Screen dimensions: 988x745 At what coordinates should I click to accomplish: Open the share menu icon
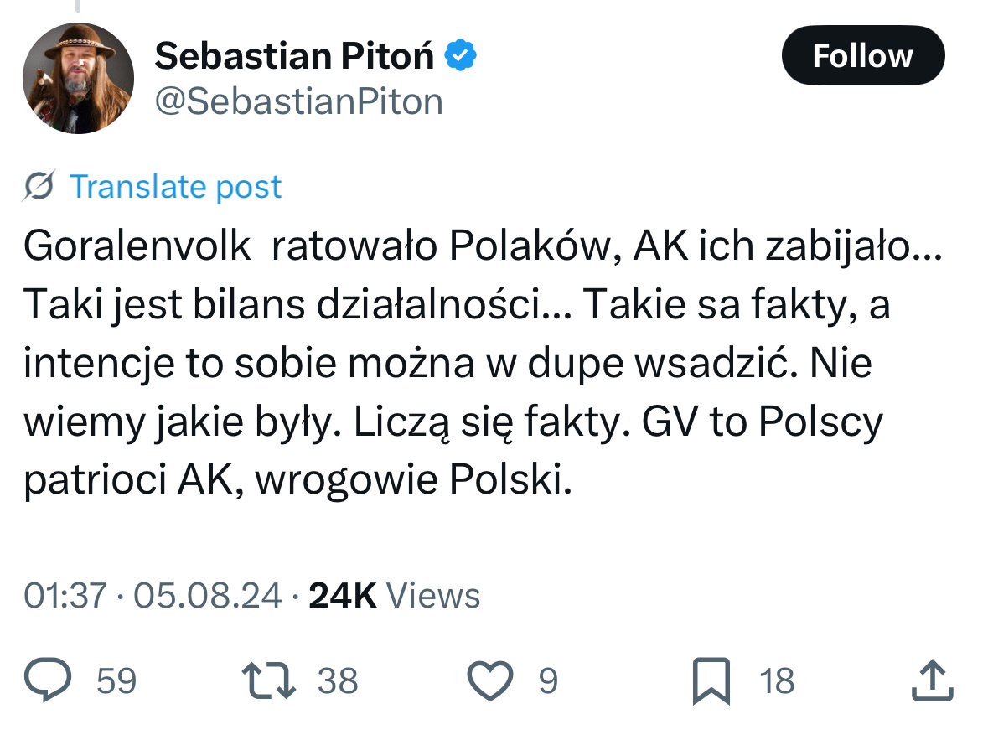tap(932, 680)
